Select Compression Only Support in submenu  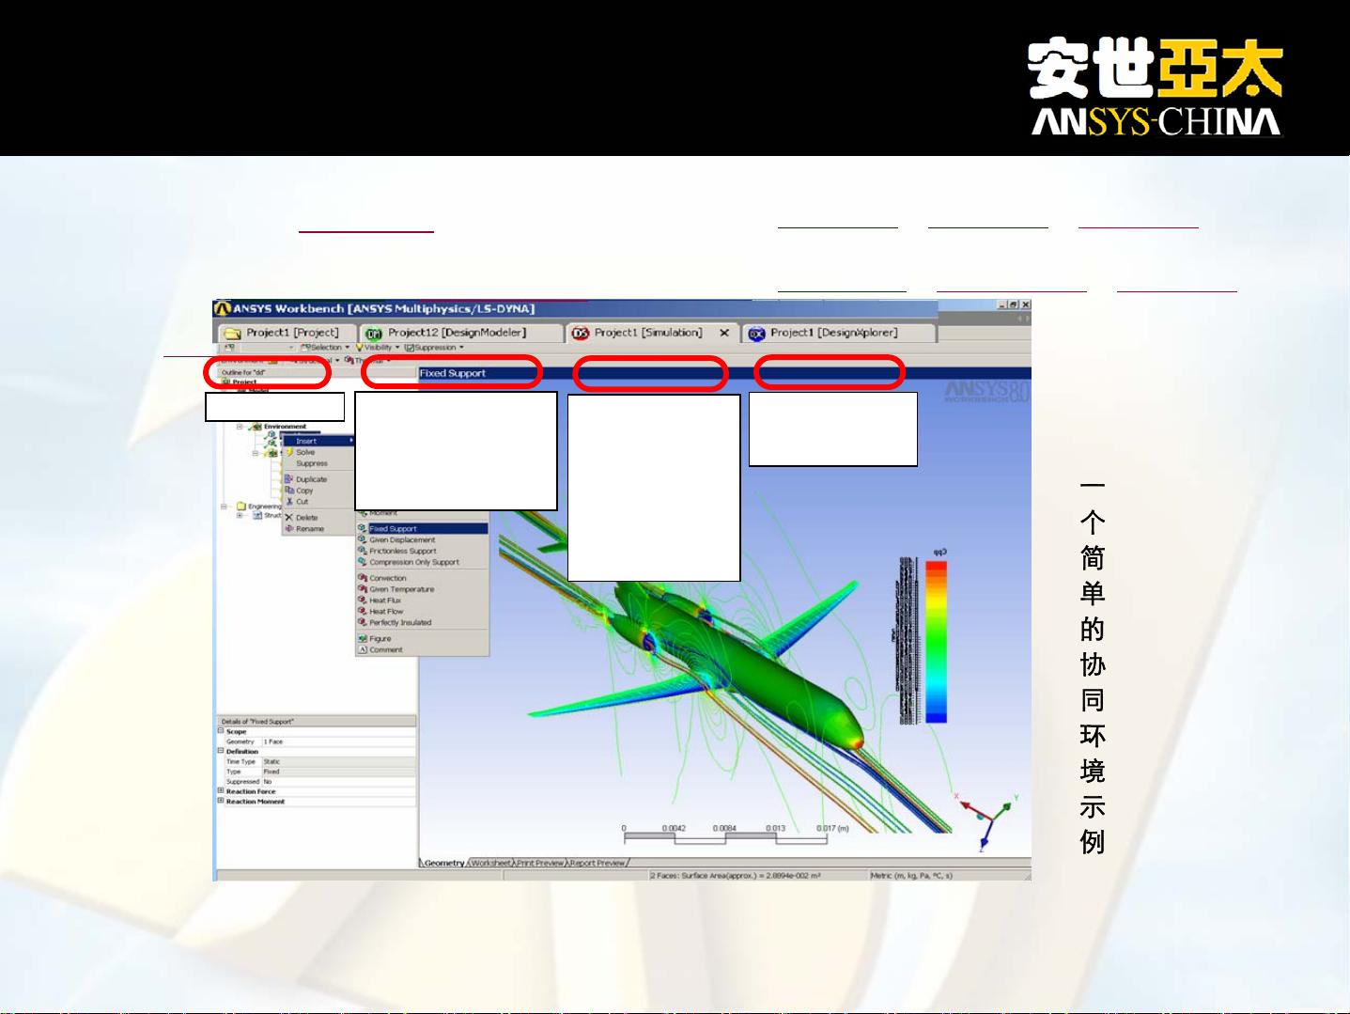click(x=422, y=562)
